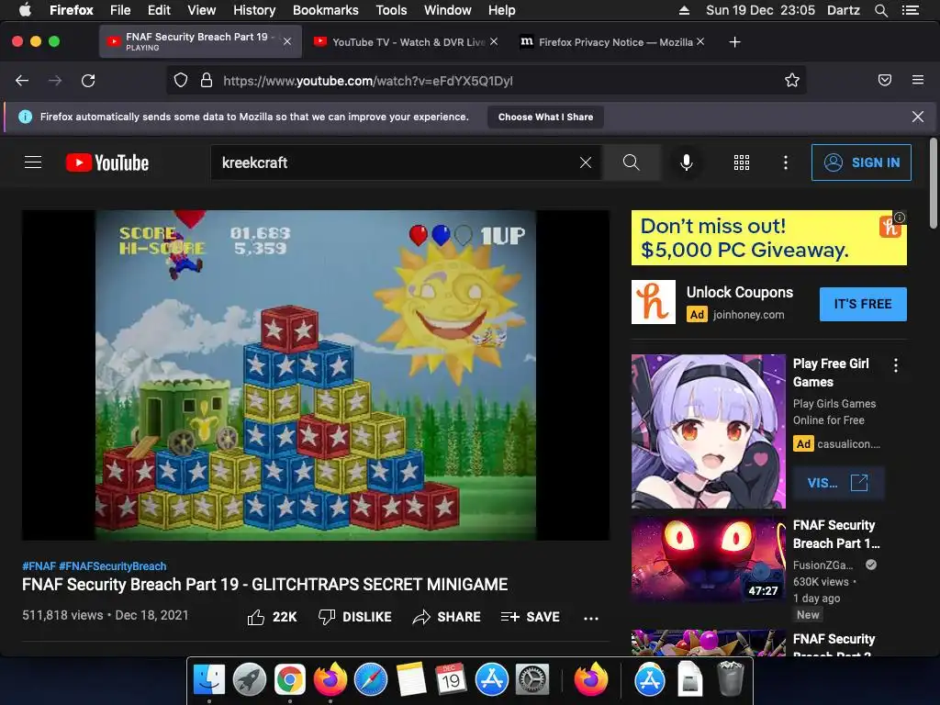This screenshot has width=940, height=705.
Task: Open the Tools menu
Action: pyautogui.click(x=391, y=10)
